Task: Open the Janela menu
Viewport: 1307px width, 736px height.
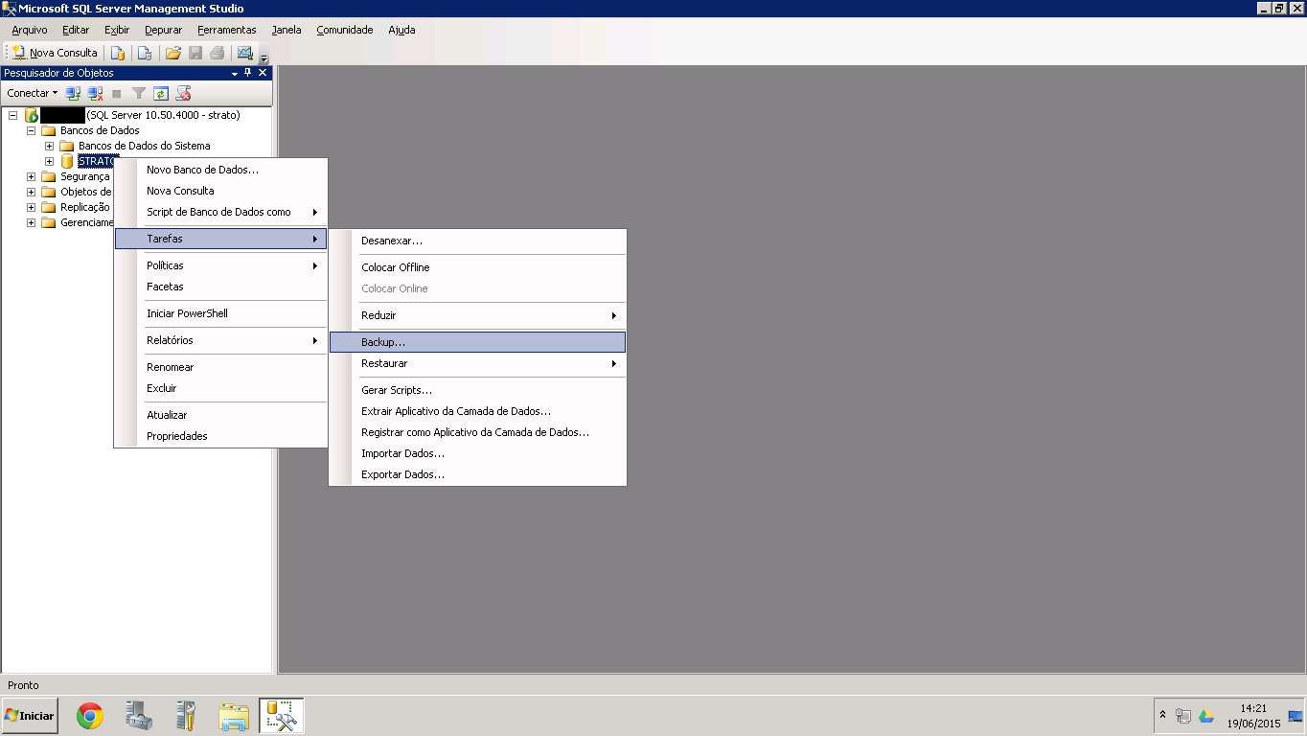Action: tap(287, 30)
